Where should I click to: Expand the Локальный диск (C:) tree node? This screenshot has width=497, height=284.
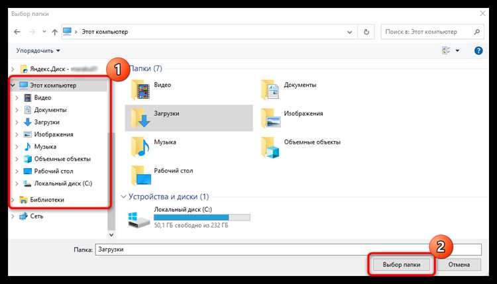pos(17,183)
